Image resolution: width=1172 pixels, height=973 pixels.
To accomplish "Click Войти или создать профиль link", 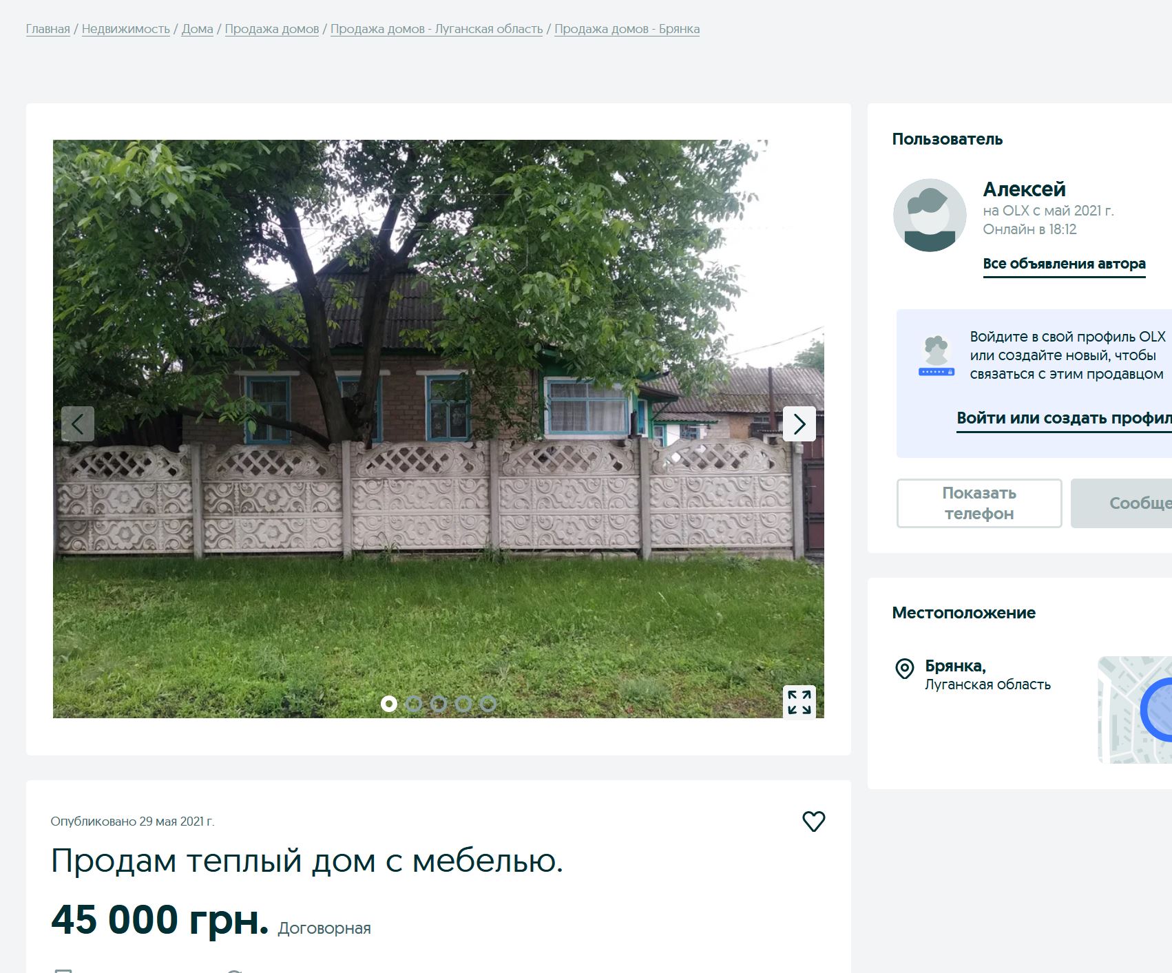I will tap(1064, 419).
